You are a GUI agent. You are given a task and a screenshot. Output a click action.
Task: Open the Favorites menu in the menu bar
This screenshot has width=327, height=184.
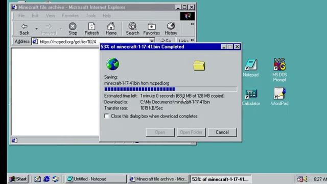click(70, 16)
